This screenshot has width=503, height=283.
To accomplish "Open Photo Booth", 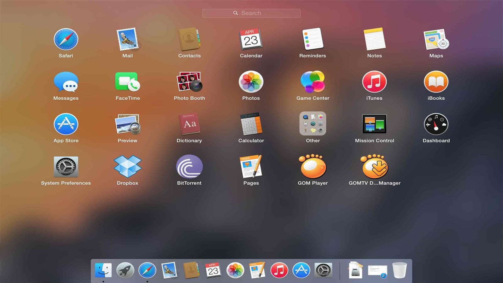I will [x=189, y=82].
